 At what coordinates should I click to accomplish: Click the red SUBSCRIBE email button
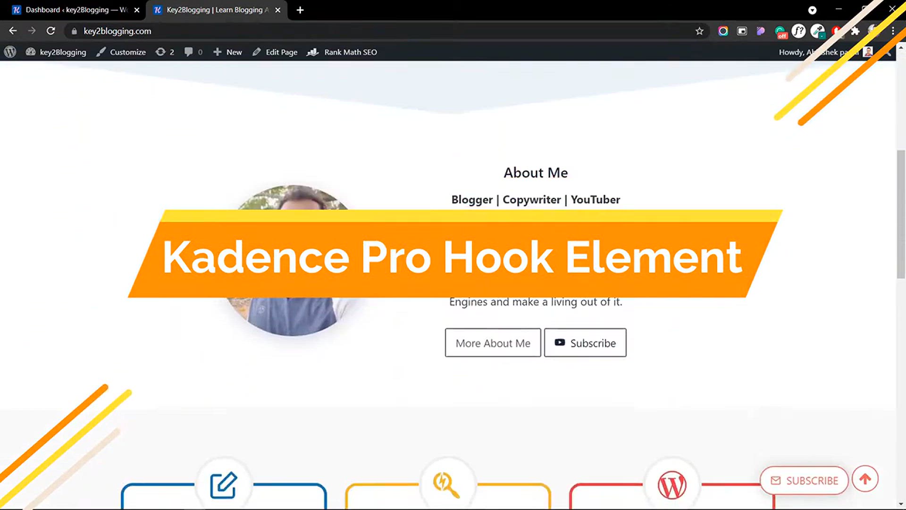804,480
